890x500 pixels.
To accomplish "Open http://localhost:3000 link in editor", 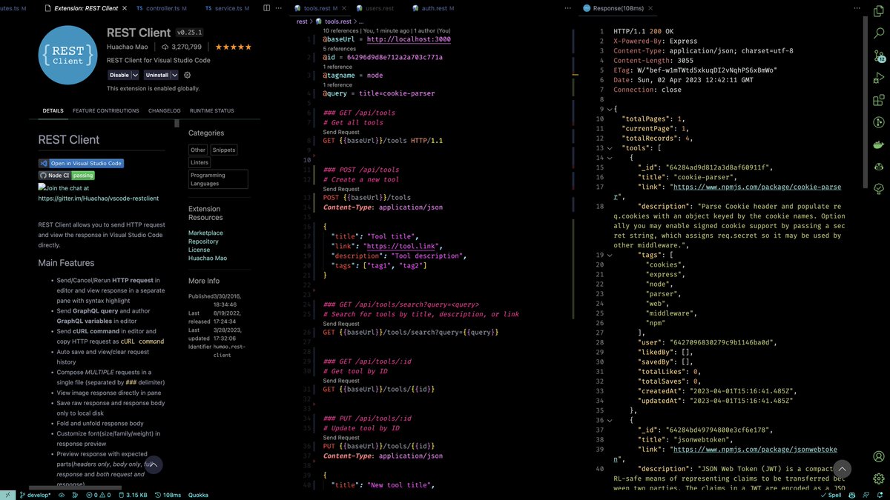I will coord(409,39).
